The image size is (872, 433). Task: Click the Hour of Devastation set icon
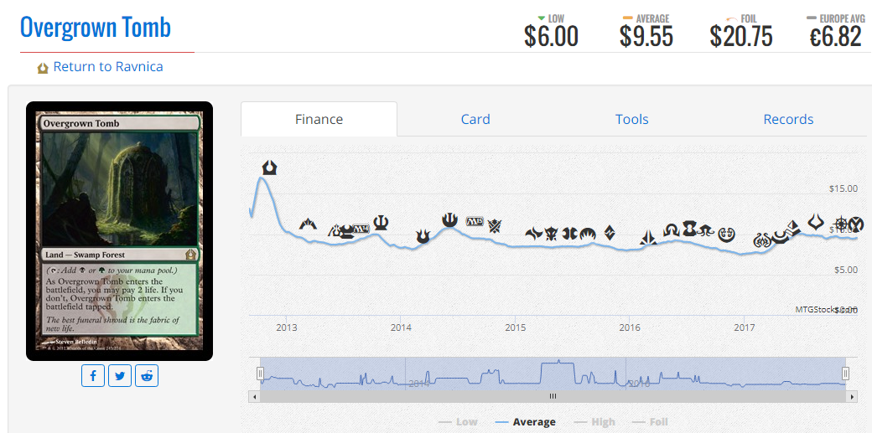816,222
